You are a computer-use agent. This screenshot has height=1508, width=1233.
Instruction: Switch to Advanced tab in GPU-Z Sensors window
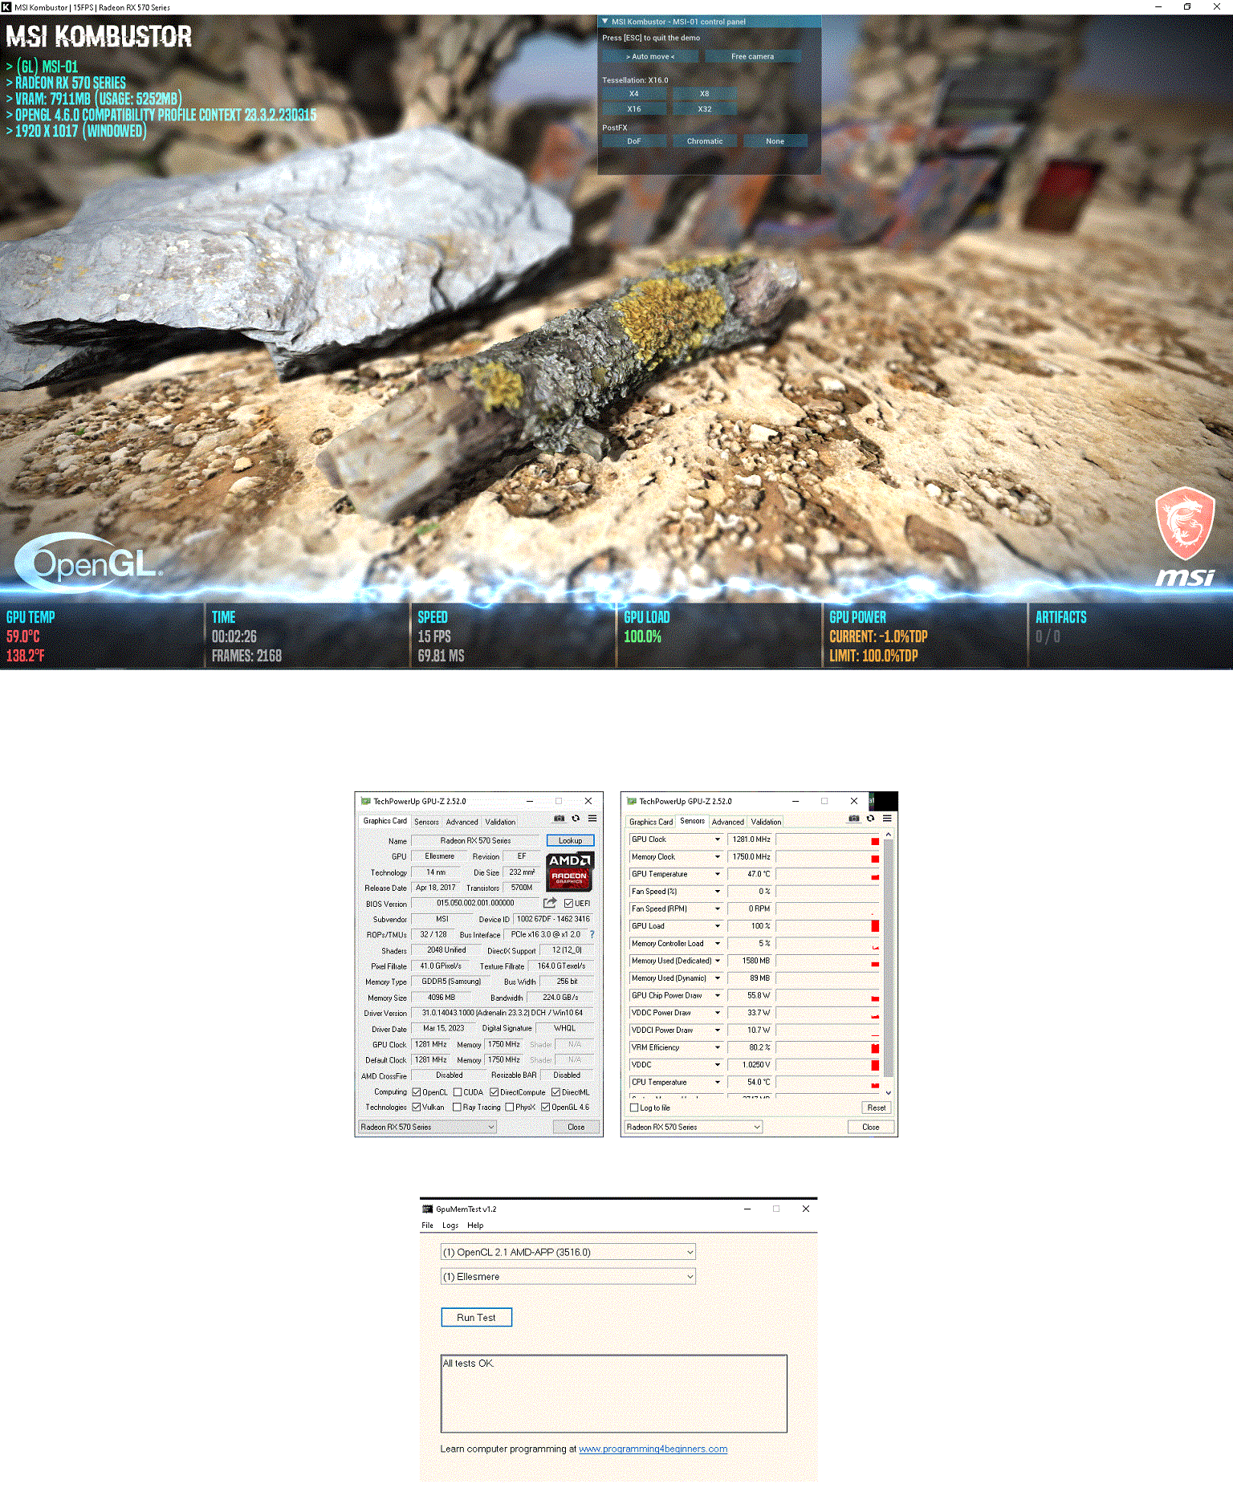tap(727, 822)
